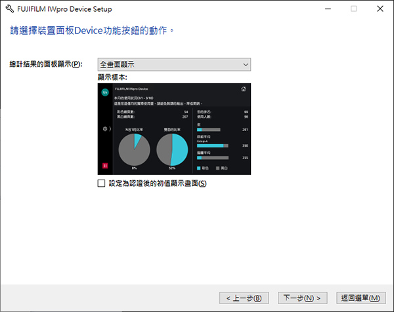The image size is (394, 312).
Task: Click the 總計結果的面板顯示(P) label
Action: pyautogui.click(x=46, y=64)
